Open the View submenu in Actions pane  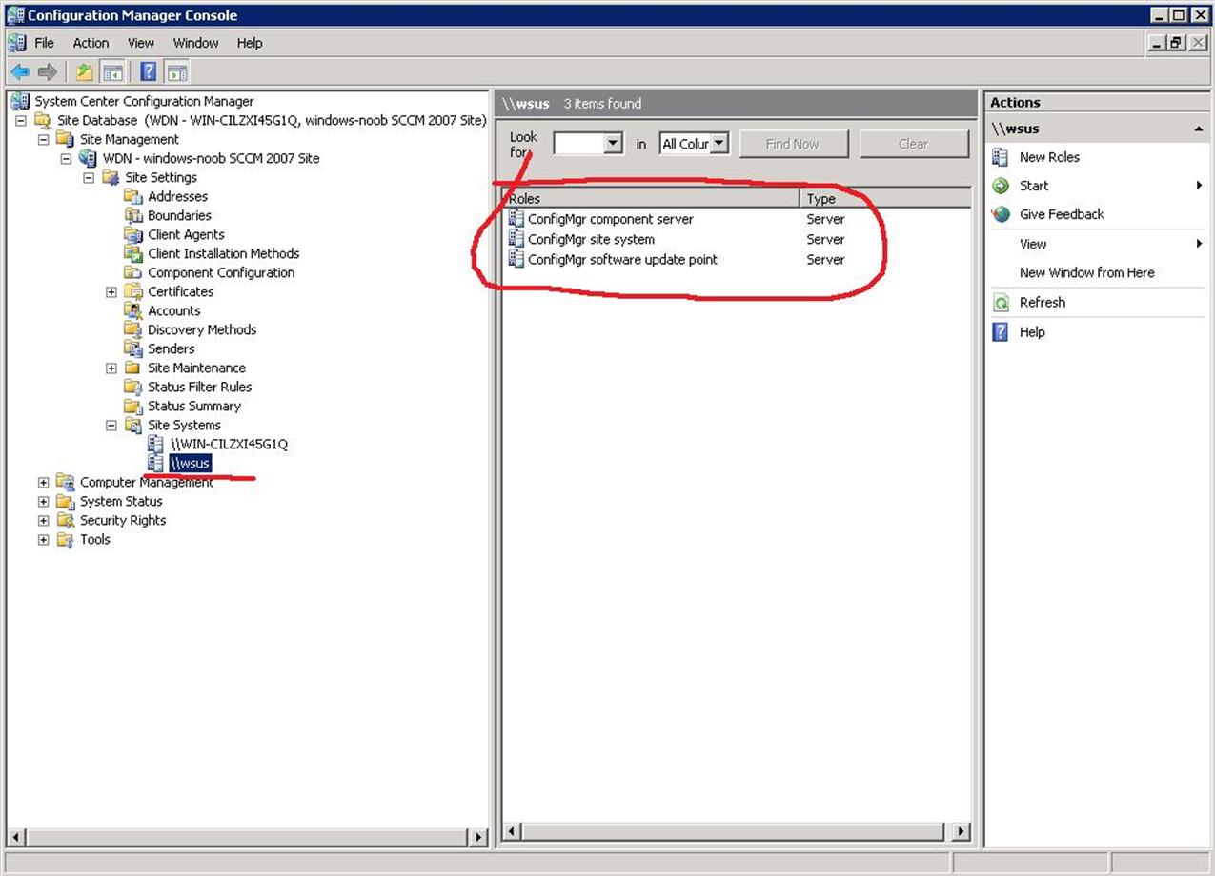[x=1097, y=244]
